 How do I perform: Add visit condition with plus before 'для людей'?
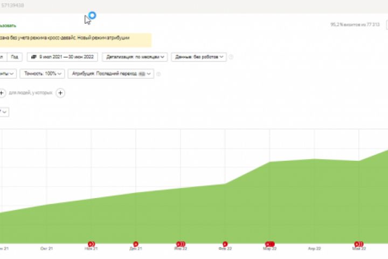click(x=2, y=93)
